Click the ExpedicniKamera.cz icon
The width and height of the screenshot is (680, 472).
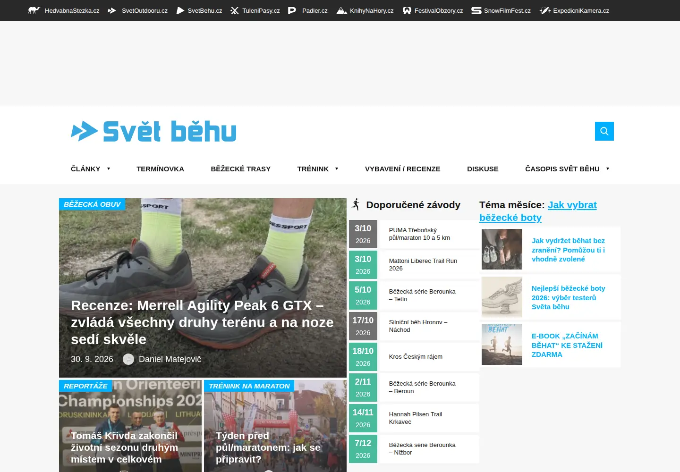(x=545, y=10)
